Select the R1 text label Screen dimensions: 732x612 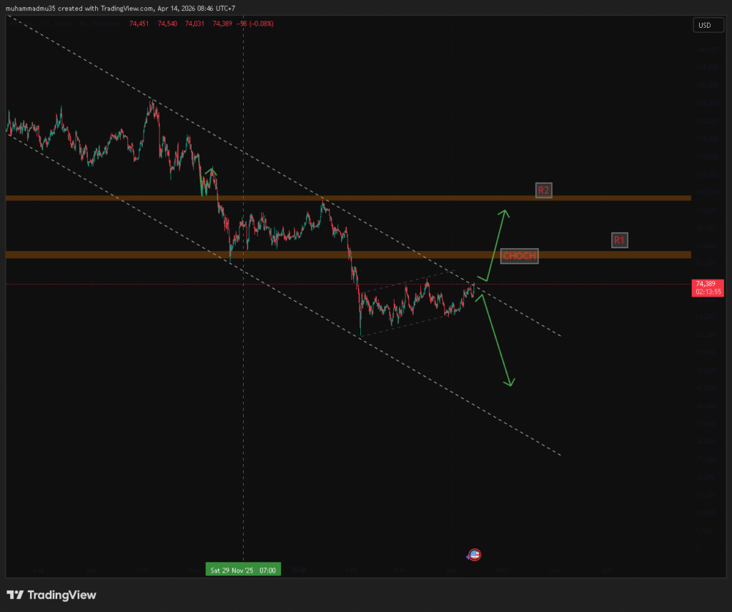click(x=619, y=240)
